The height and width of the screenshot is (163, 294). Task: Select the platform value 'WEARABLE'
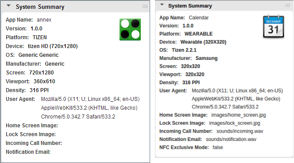(x=199, y=34)
